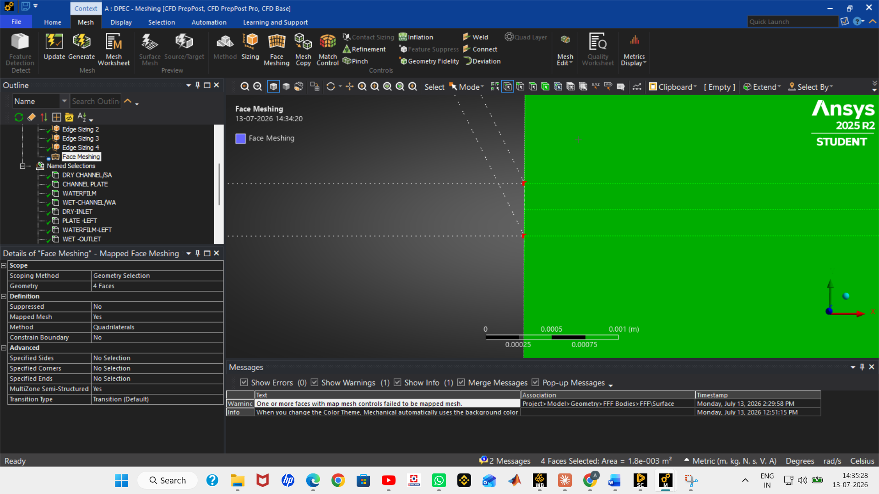Insert a Sizing mesh control
Viewport: 879px width, 494px height.
(250, 46)
